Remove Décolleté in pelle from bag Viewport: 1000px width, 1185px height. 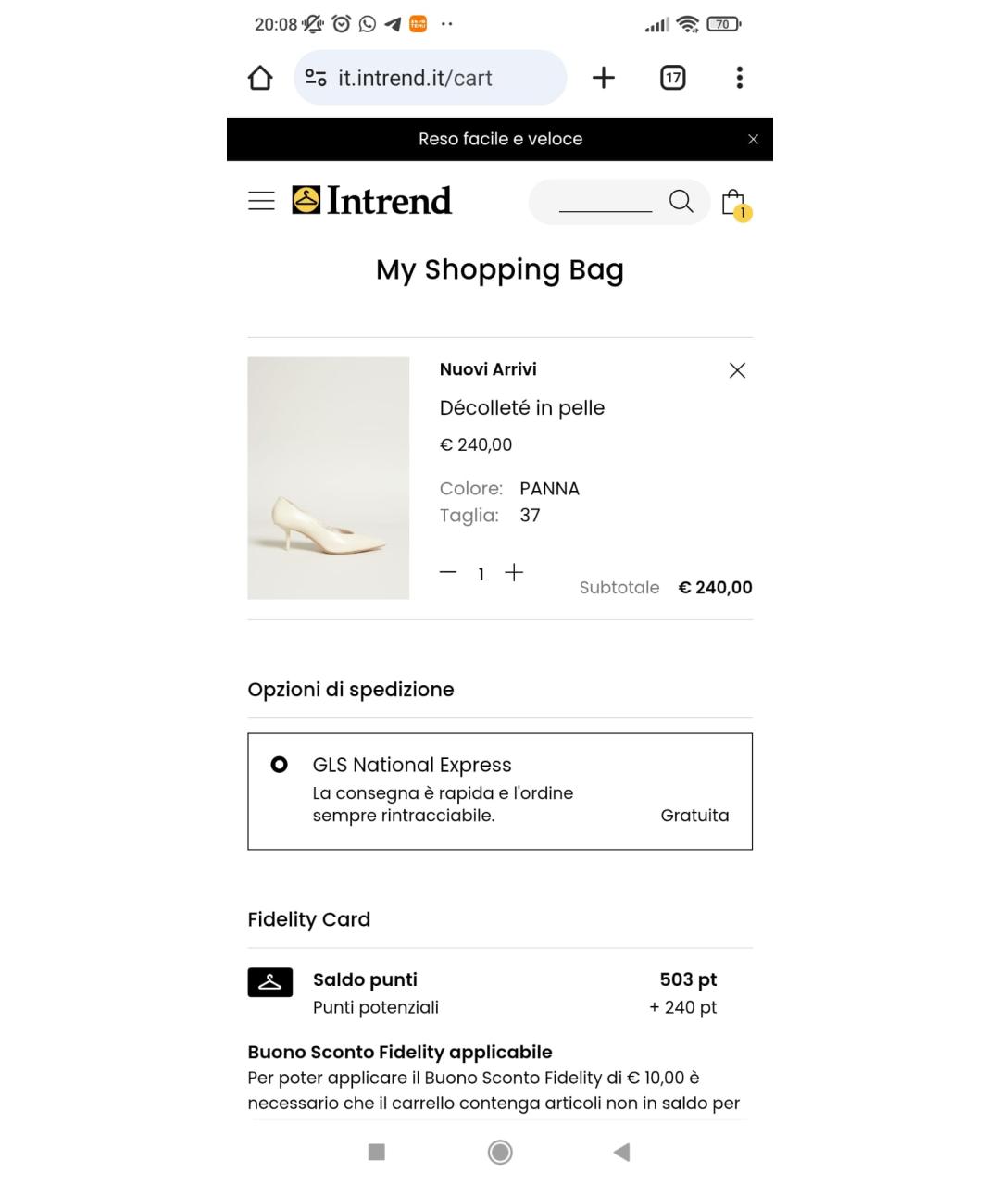[x=737, y=370]
